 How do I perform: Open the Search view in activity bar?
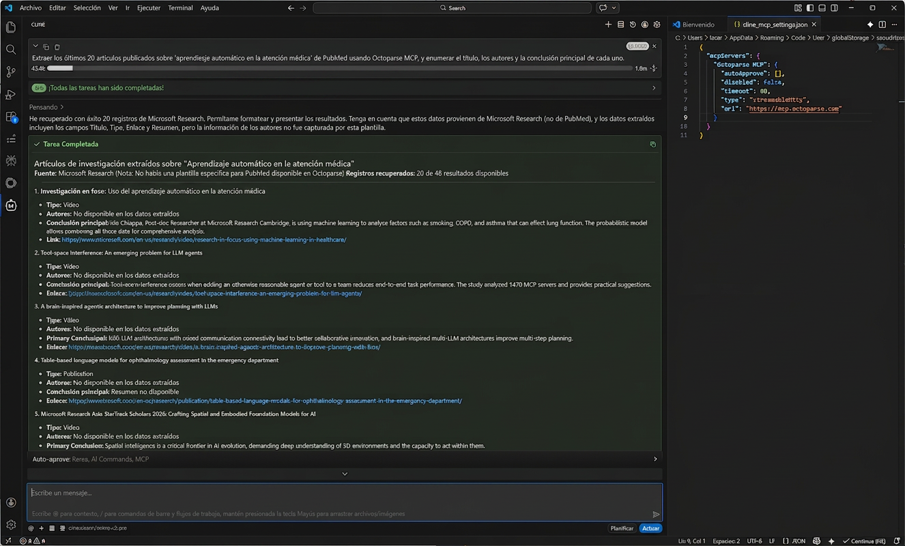(11, 49)
